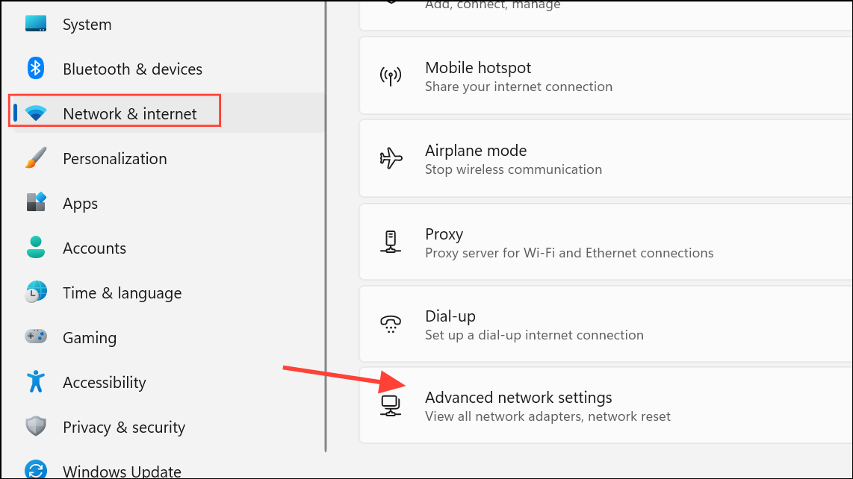Click the sidebar vertical scrollbar

[x=326, y=226]
